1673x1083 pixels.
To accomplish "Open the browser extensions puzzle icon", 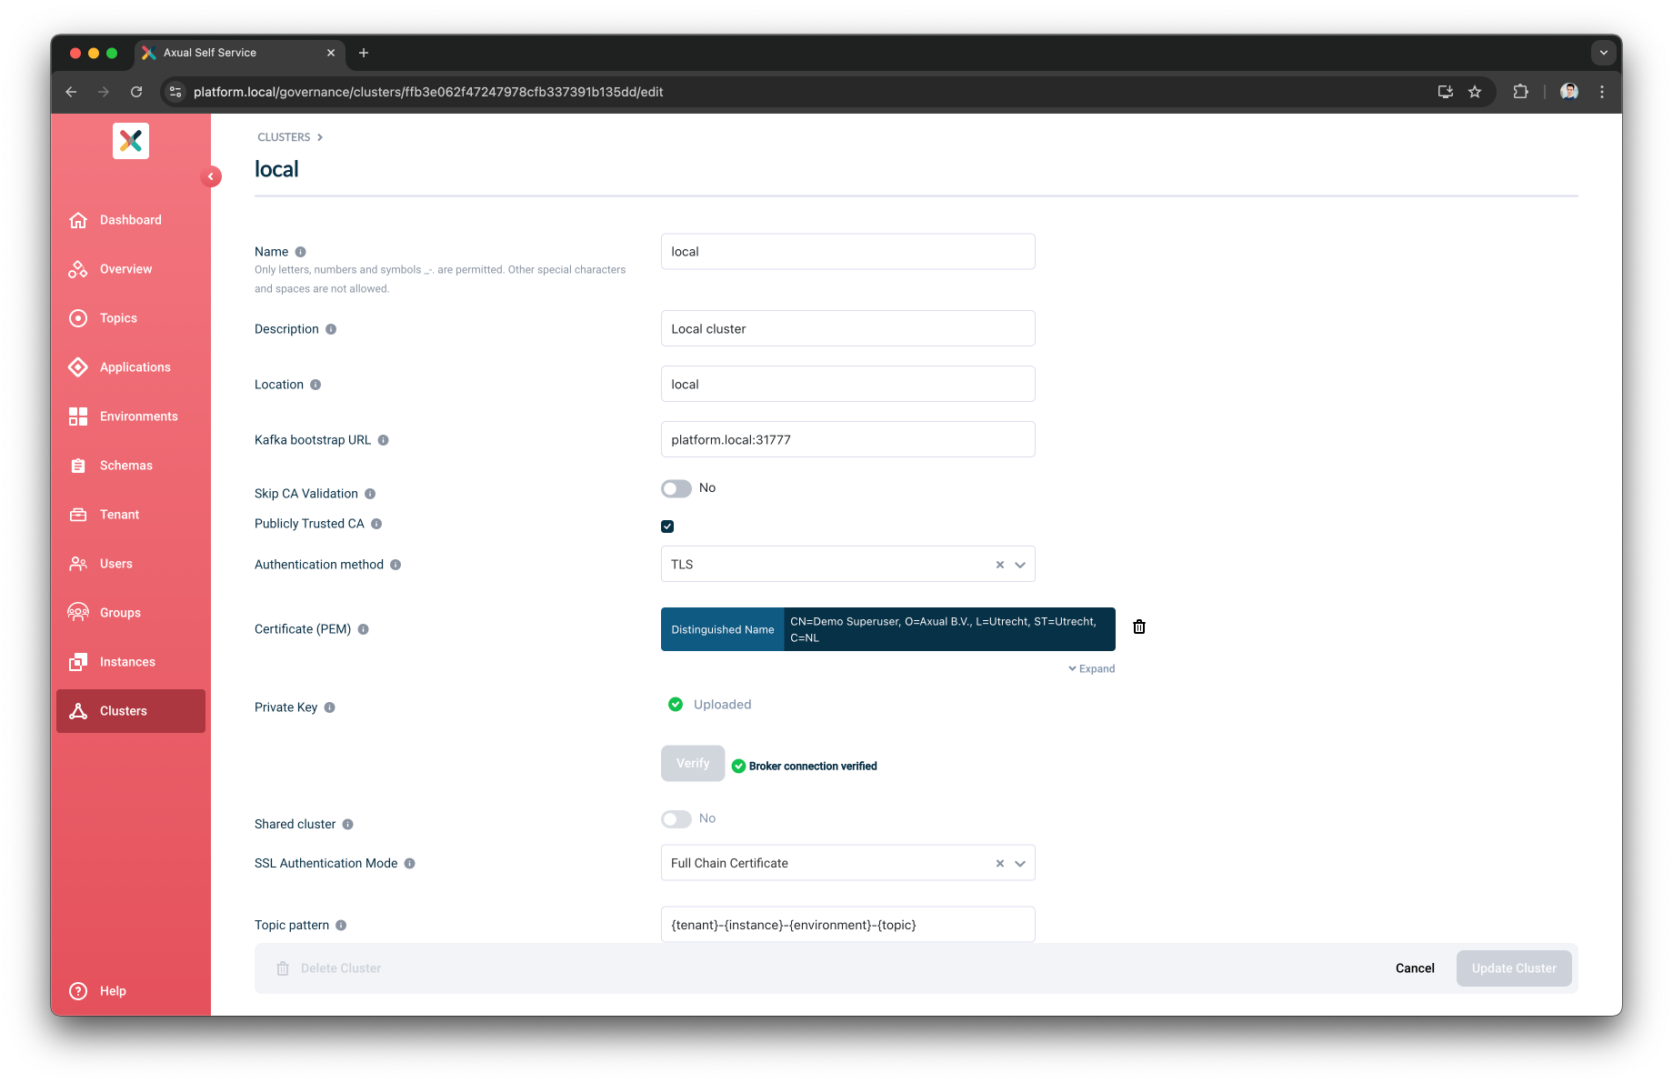I will tap(1520, 92).
